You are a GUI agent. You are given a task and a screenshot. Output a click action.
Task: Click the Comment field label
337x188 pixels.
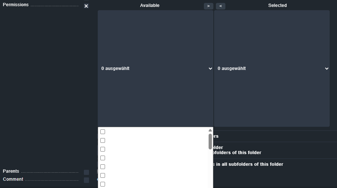(13, 179)
